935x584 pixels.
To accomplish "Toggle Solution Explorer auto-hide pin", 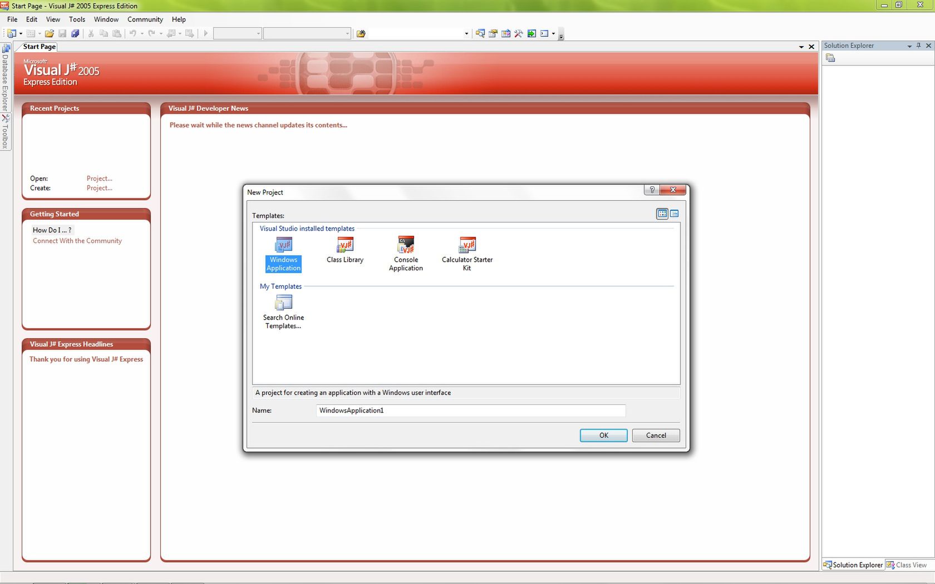I will (918, 46).
